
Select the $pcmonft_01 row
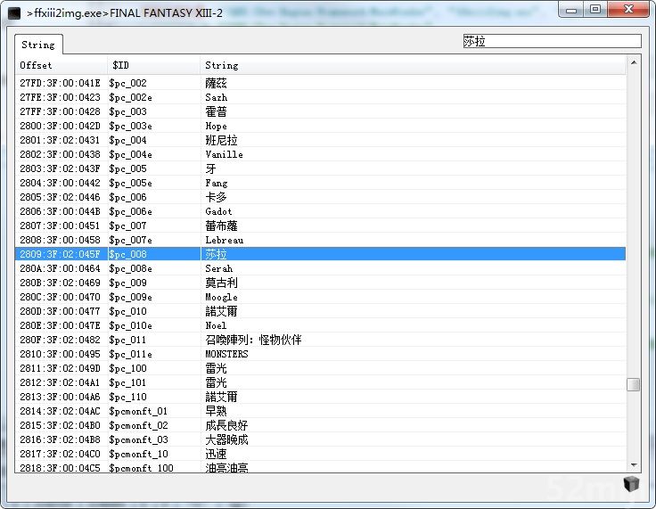tap(321, 411)
